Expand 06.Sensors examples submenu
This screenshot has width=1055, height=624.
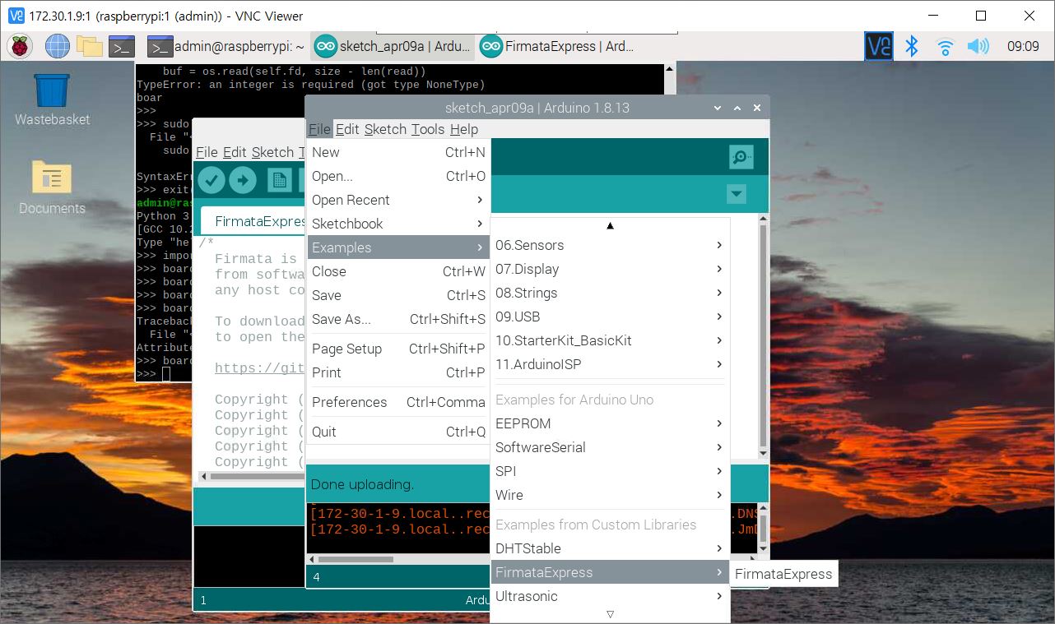click(610, 245)
